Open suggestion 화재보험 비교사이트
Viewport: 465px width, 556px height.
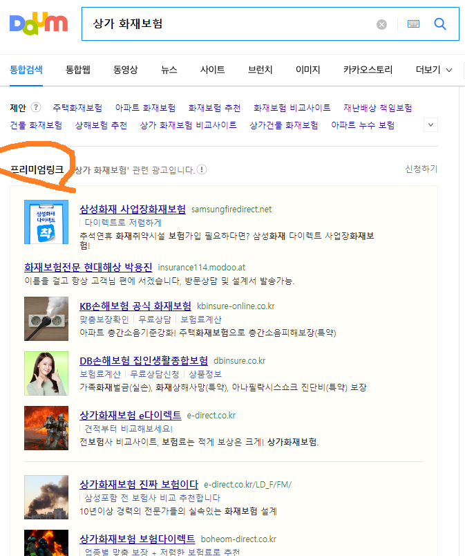click(292, 108)
